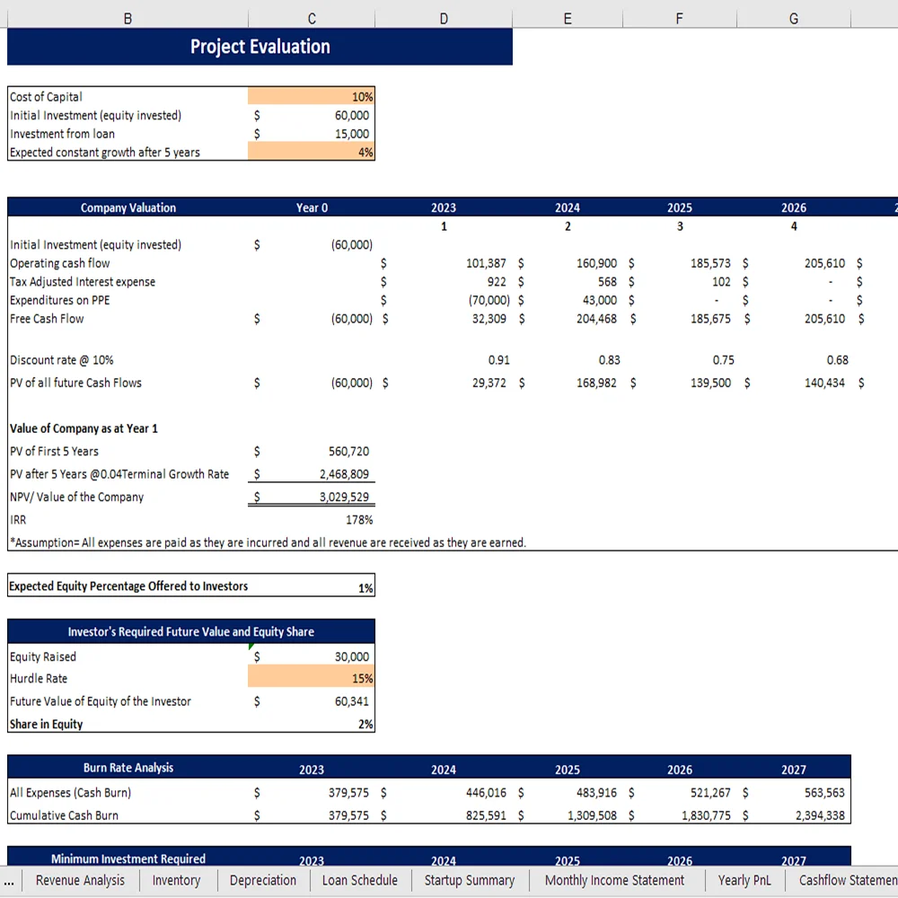This screenshot has height=898, width=898.
Task: Select the 2024 operating cash flow 160,900
Action: point(568,263)
